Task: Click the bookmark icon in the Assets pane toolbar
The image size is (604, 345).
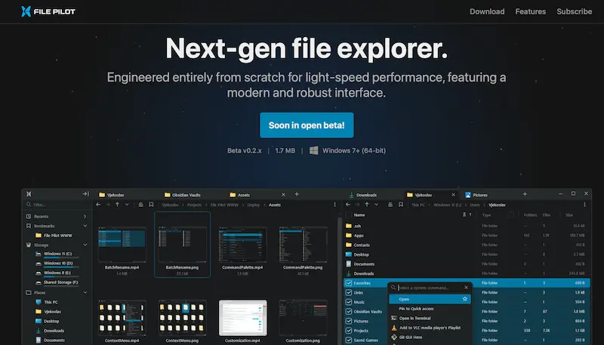Action: (151, 205)
